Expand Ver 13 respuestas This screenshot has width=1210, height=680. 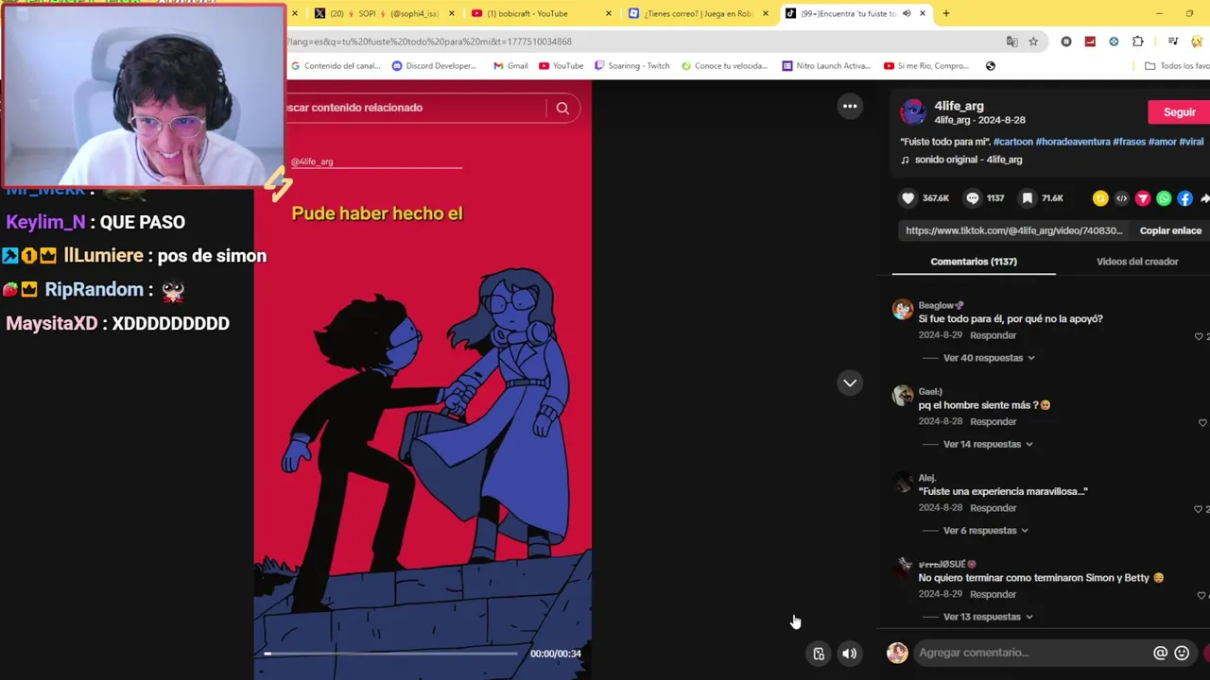tap(989, 617)
